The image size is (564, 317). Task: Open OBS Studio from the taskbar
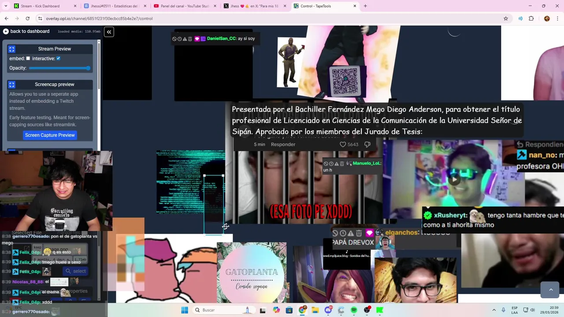tap(367, 310)
